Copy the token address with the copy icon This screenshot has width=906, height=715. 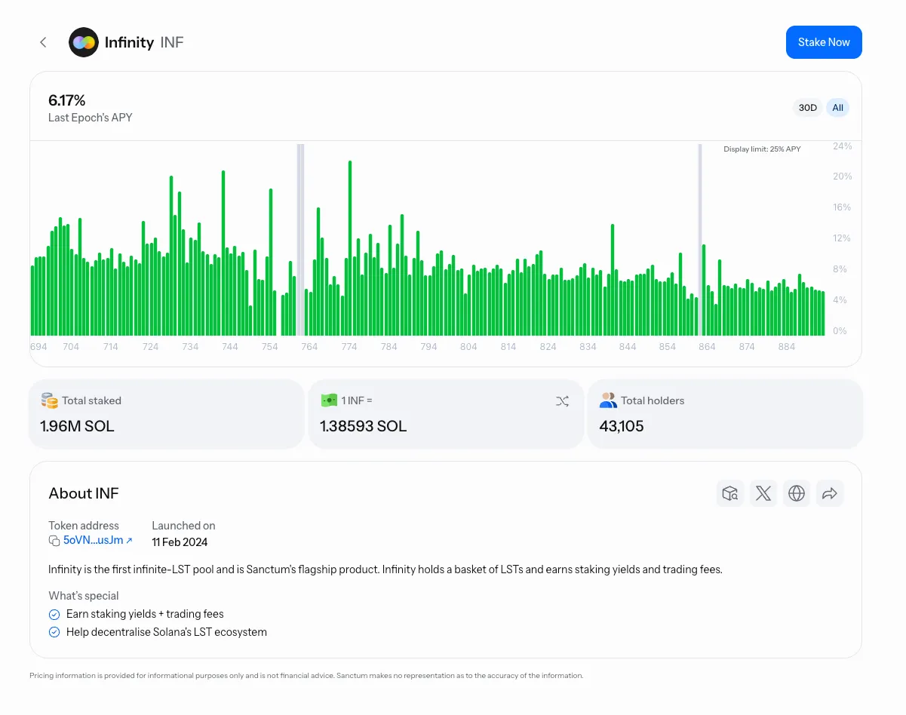[54, 541]
